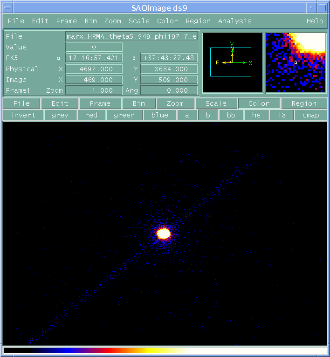The height and width of the screenshot is (357, 330).
Task: Click the panner thumbnail with compass
Action: click(x=232, y=62)
